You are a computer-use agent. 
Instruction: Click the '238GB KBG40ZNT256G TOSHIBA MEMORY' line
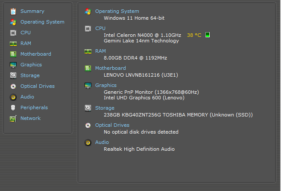178,115
